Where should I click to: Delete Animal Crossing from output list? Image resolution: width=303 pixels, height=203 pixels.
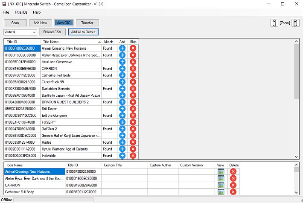(233, 171)
